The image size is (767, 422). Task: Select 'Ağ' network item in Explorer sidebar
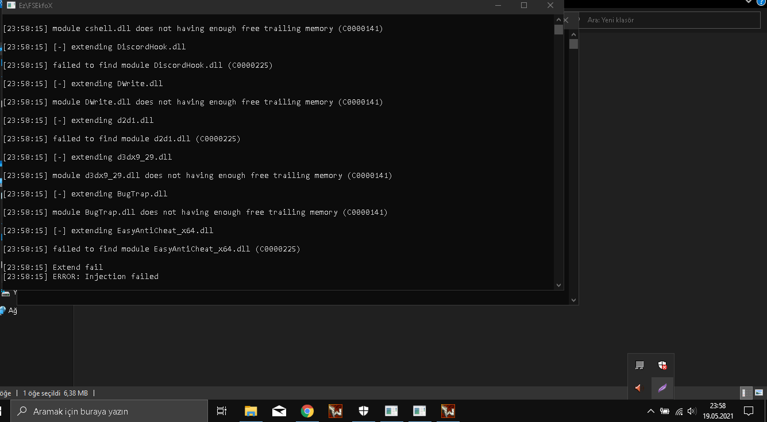point(13,311)
